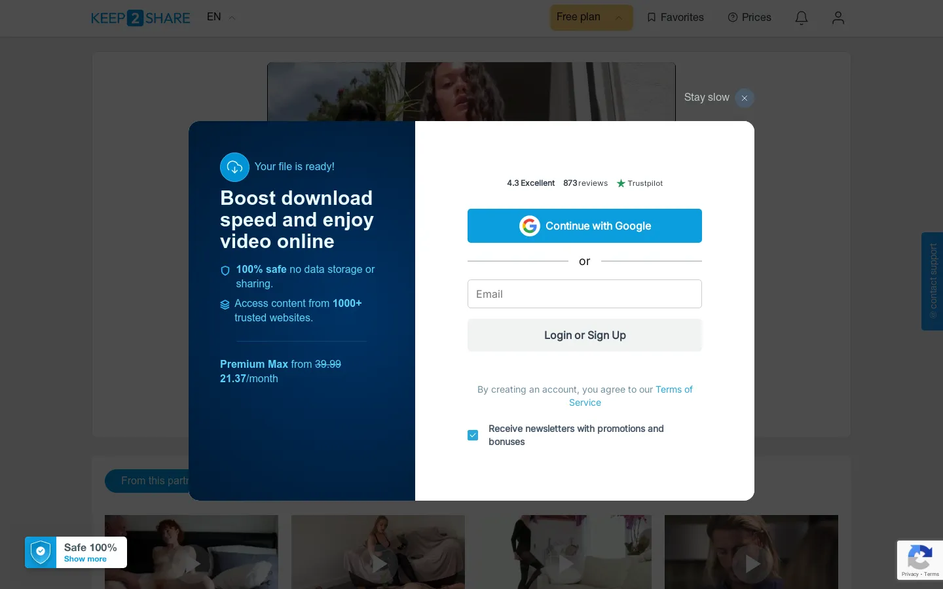Open the user account icon
This screenshot has width=943, height=589.
click(838, 18)
